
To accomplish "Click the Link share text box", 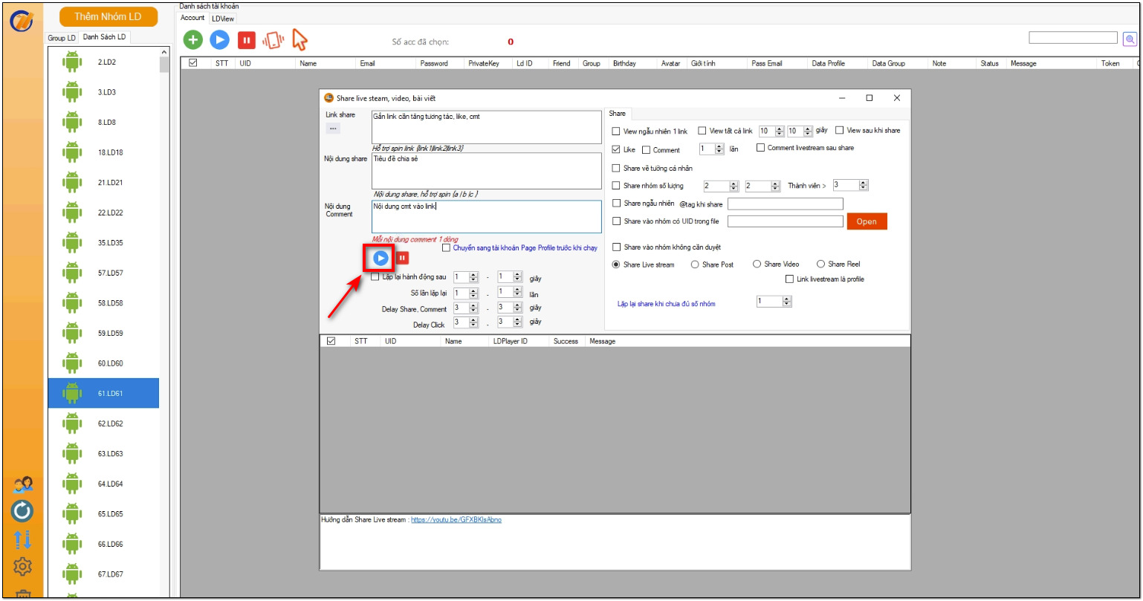I will [486, 127].
